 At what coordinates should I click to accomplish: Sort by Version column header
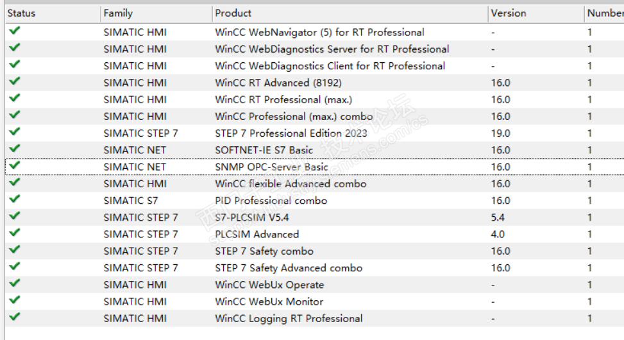509,13
